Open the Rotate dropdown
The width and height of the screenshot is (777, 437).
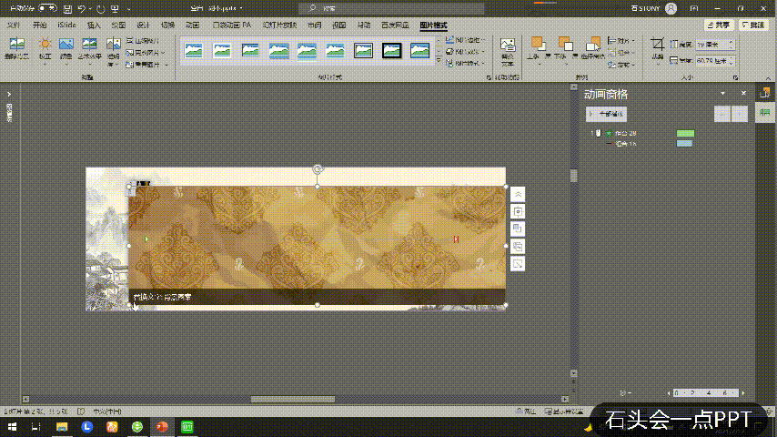(x=621, y=65)
